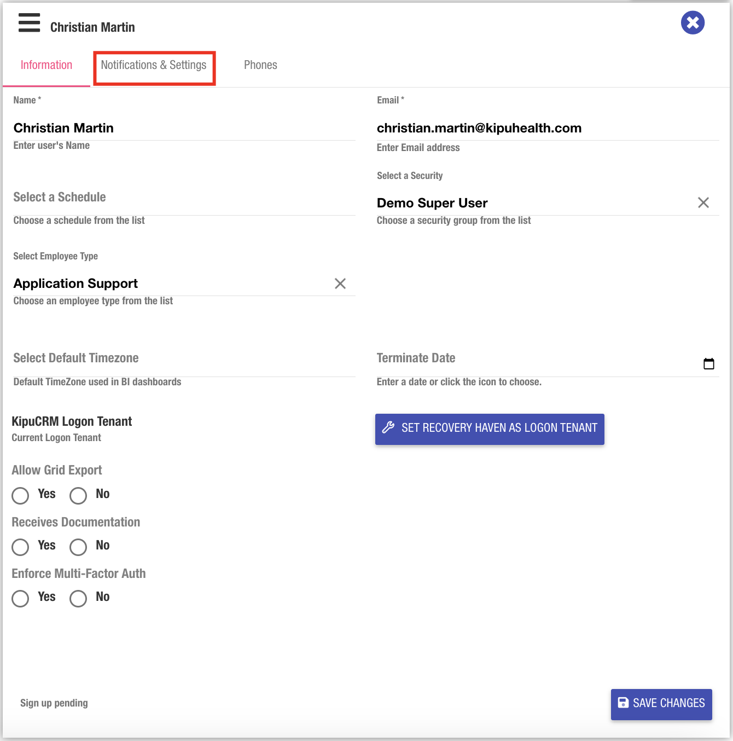733x741 pixels.
Task: Click the Save Changes button
Action: [x=661, y=704]
